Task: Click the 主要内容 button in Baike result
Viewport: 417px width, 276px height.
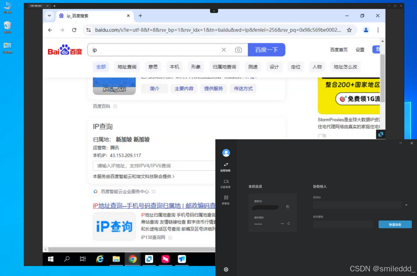Action: (x=184, y=88)
